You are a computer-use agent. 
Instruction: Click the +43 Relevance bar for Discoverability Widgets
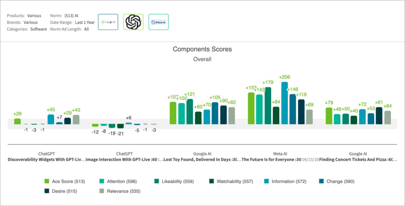point(76,120)
